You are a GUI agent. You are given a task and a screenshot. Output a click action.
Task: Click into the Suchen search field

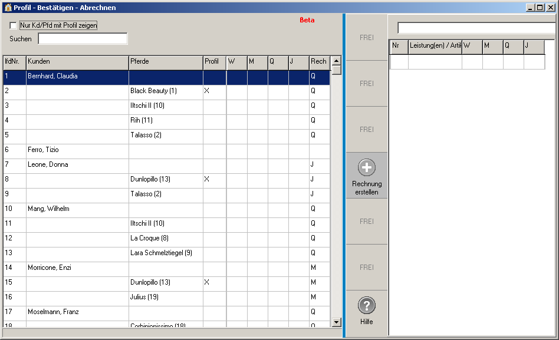click(83, 39)
